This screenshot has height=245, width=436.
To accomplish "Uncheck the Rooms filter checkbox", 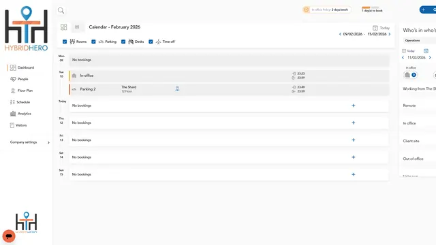I will [65, 42].
